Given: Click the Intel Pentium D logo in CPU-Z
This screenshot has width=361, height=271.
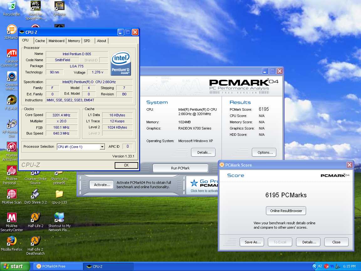Looking at the screenshot, I should (121, 63).
